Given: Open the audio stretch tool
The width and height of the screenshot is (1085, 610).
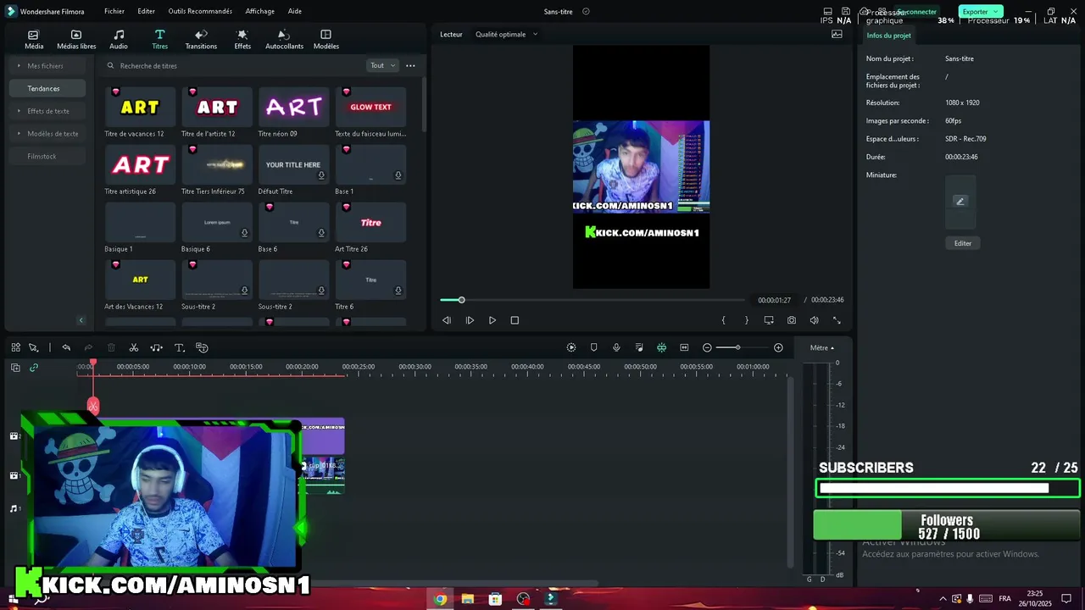Looking at the screenshot, I should [x=156, y=347].
